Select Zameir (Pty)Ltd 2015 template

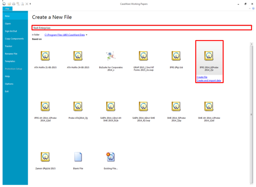point(45,161)
